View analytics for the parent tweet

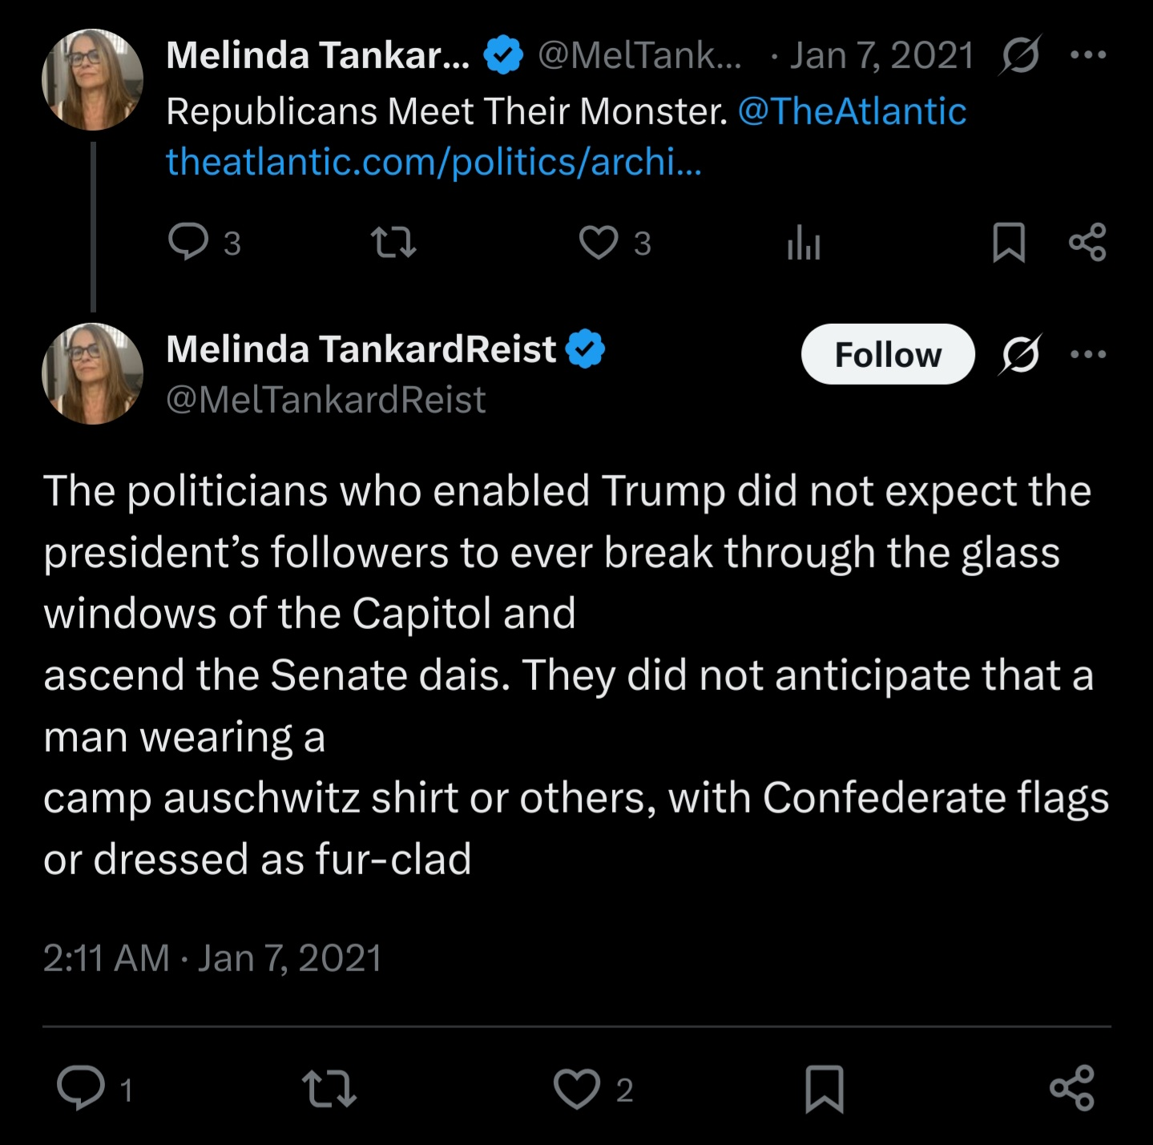804,242
